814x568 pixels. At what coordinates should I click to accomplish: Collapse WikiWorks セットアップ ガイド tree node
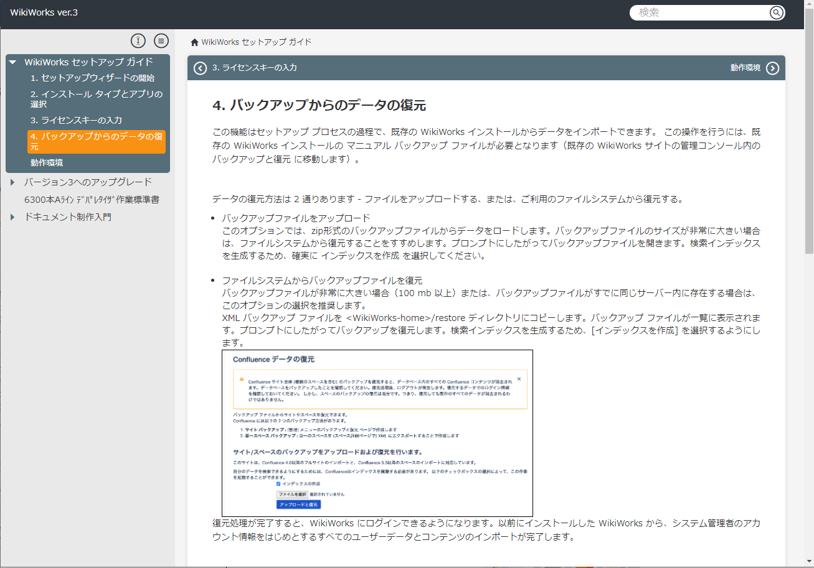tap(13, 62)
